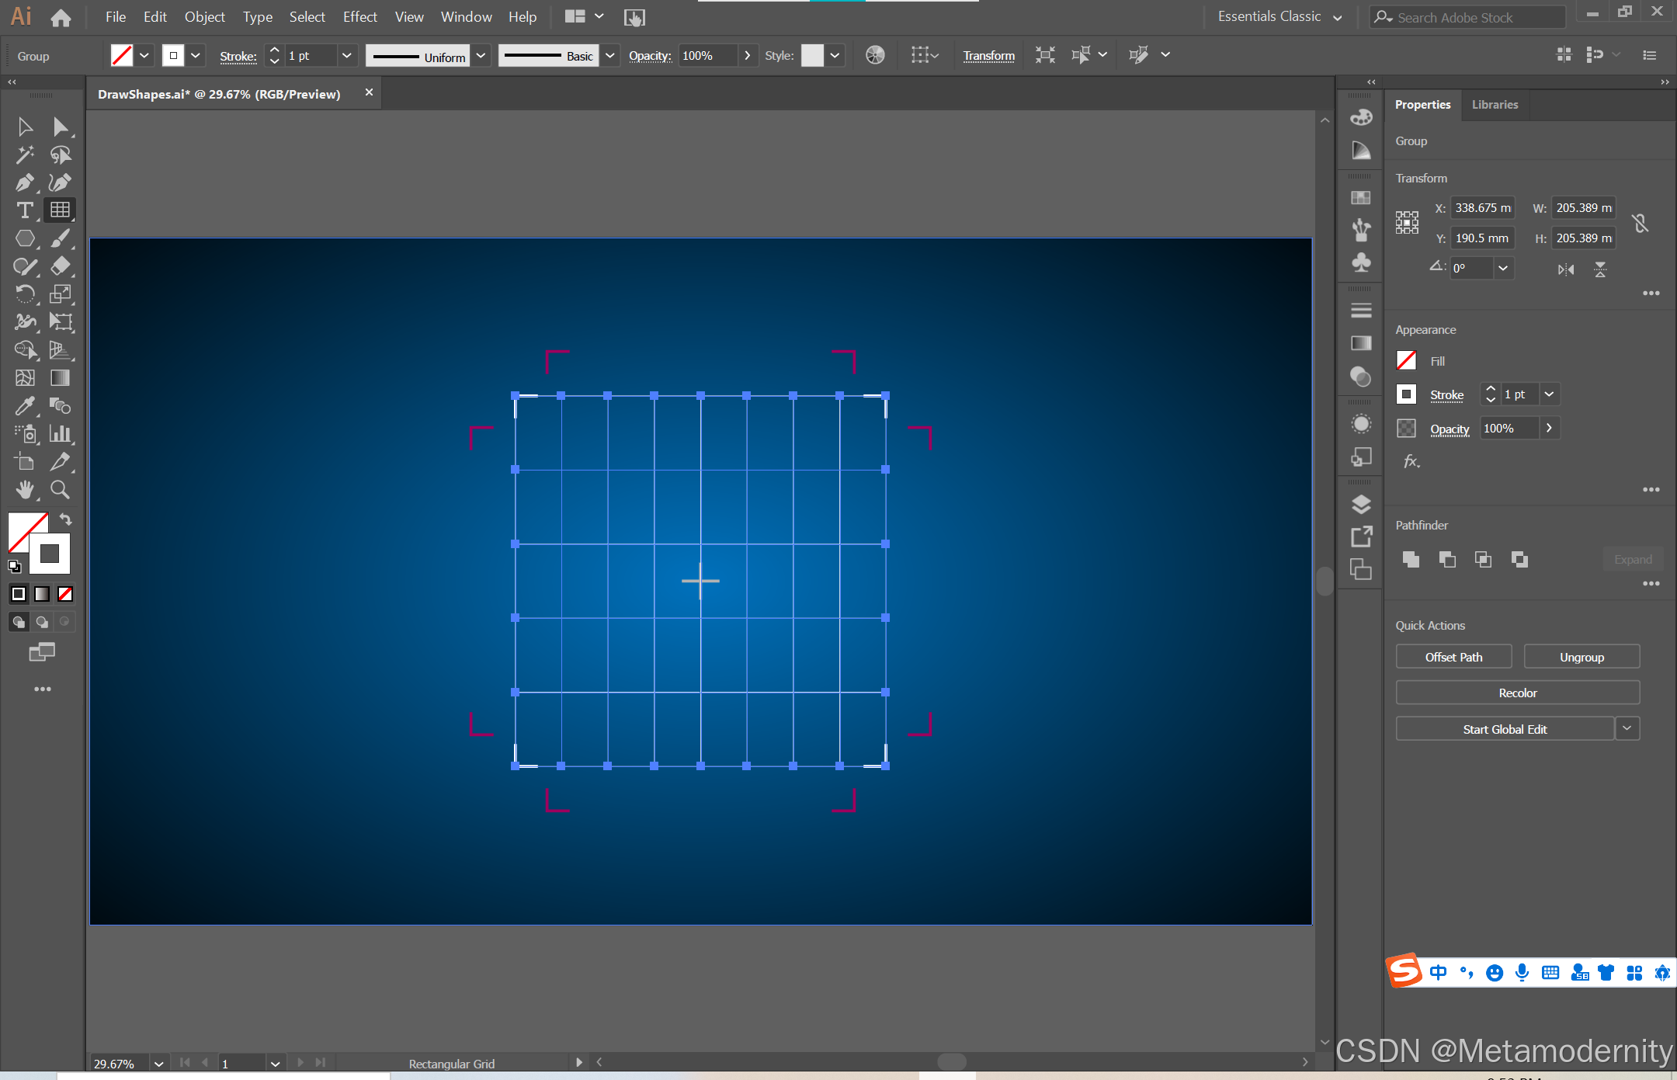Click the Offset Path button
The image size is (1677, 1080).
1453,657
